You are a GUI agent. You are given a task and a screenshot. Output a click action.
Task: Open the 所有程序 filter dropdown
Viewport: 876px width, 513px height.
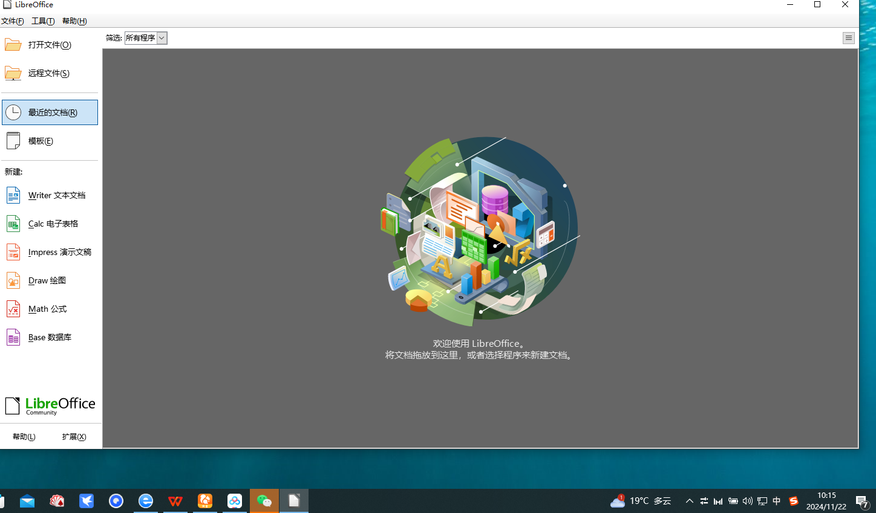[146, 38]
